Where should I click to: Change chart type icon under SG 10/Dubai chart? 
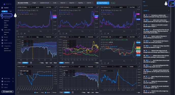click(139, 33)
